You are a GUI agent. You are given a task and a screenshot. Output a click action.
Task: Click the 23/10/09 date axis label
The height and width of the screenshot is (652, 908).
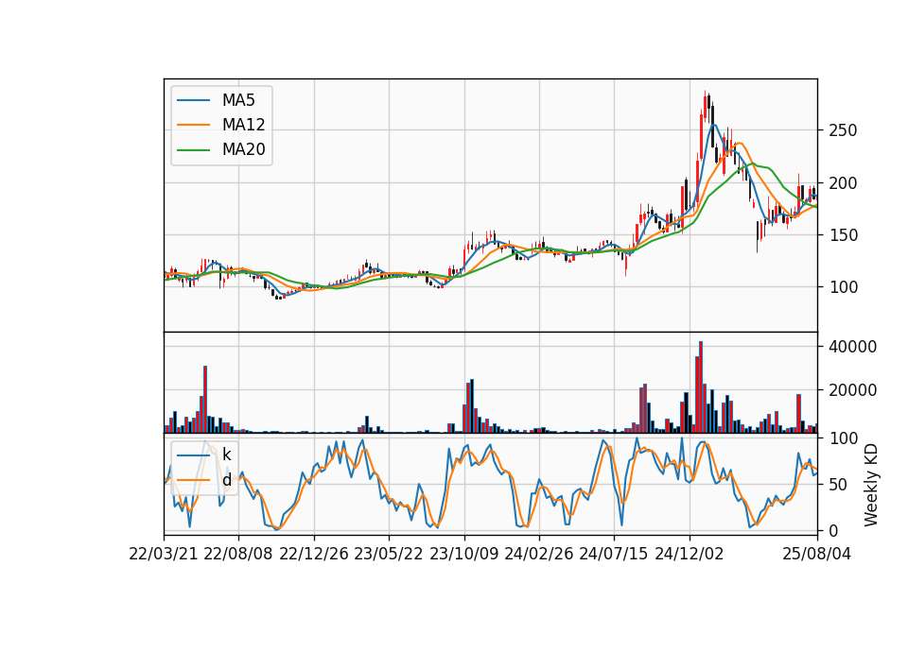[463, 554]
